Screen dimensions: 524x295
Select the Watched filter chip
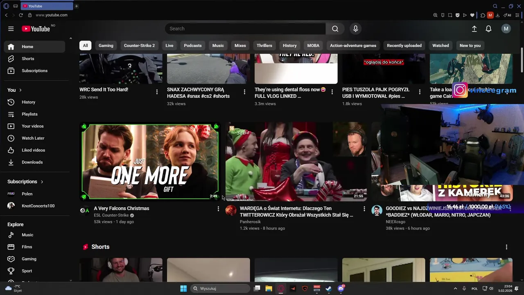(x=441, y=45)
